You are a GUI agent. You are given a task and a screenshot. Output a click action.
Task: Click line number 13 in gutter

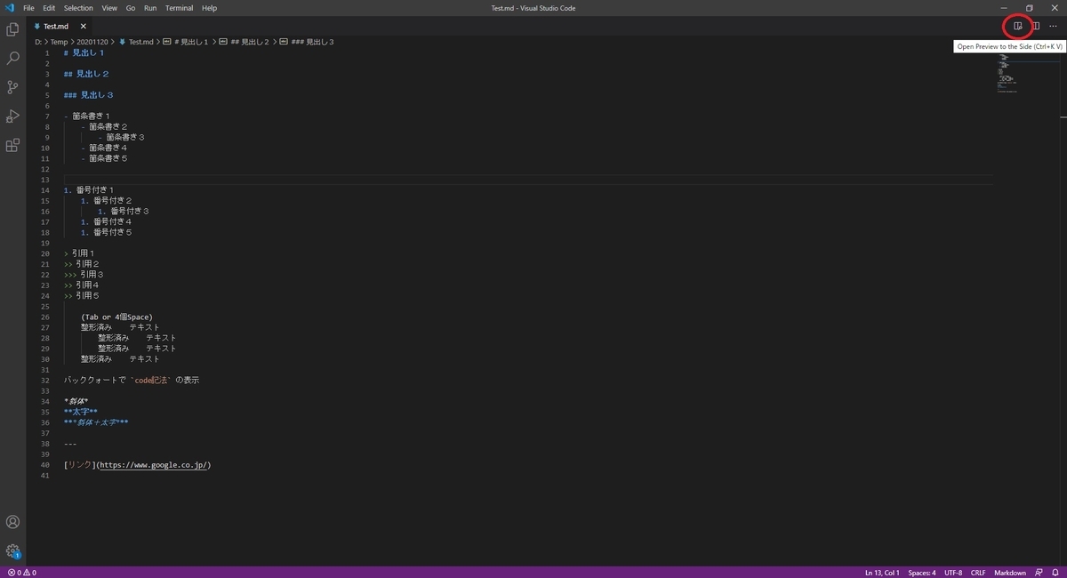click(45, 180)
